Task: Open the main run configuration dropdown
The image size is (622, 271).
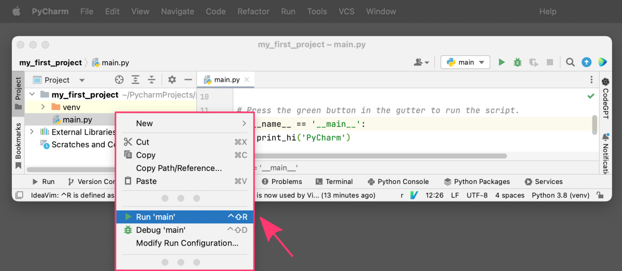Action: click(465, 62)
